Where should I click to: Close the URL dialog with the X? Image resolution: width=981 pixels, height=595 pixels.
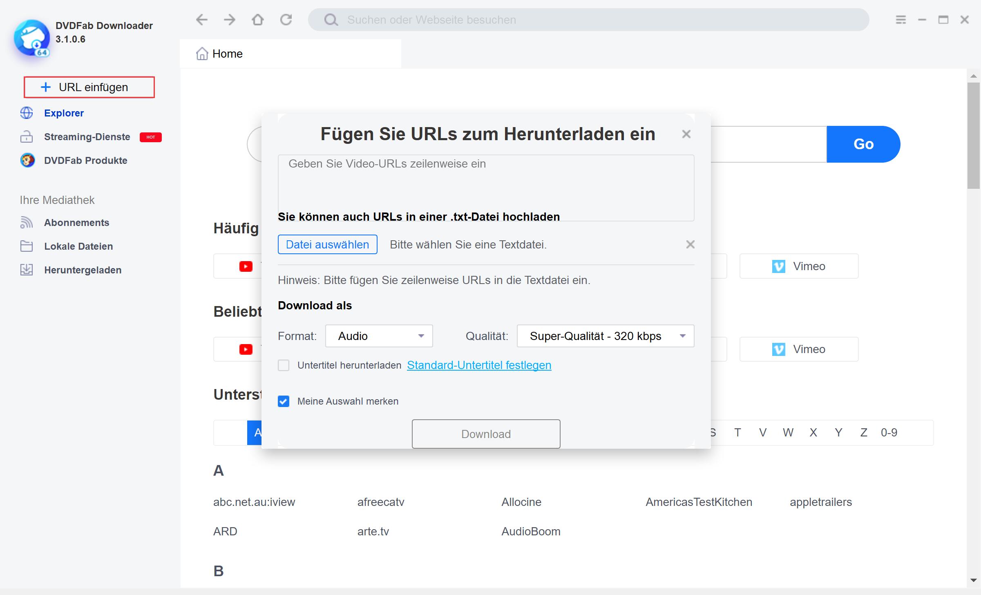tap(686, 134)
